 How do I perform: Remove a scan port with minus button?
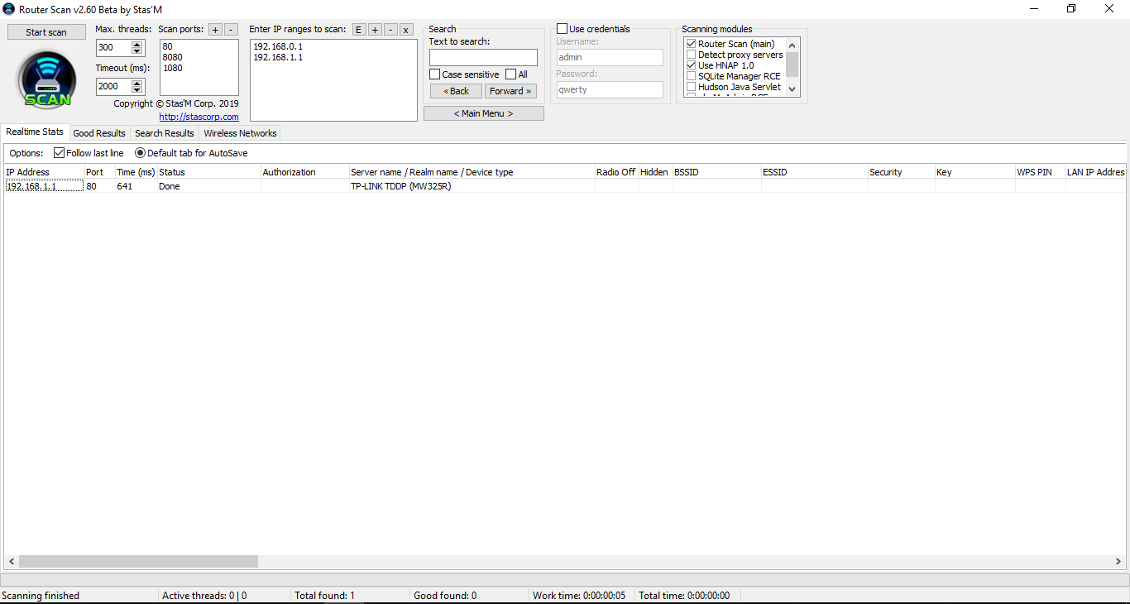pos(231,30)
